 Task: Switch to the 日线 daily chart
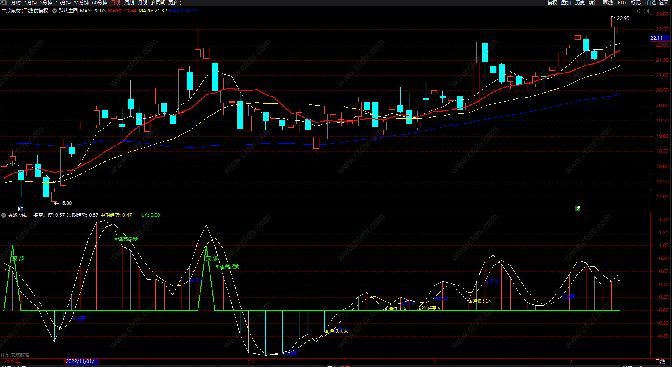116,3
